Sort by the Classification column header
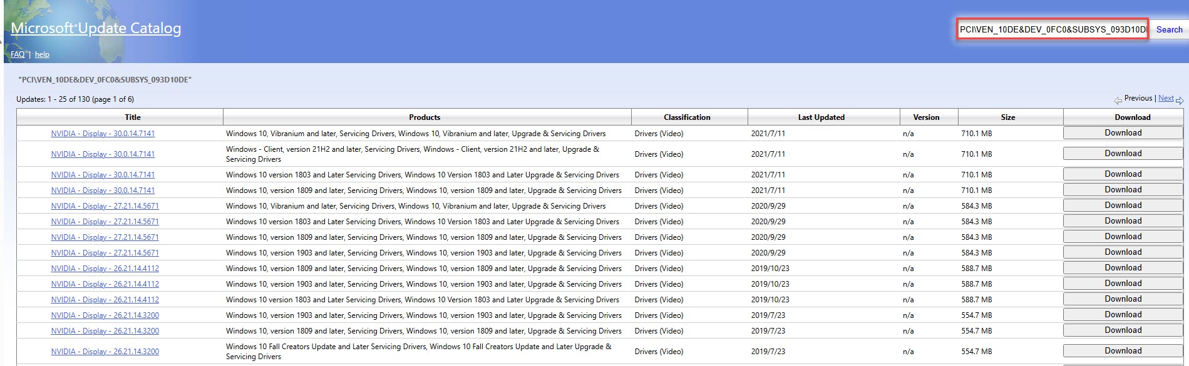The height and width of the screenshot is (366, 1189). [687, 117]
